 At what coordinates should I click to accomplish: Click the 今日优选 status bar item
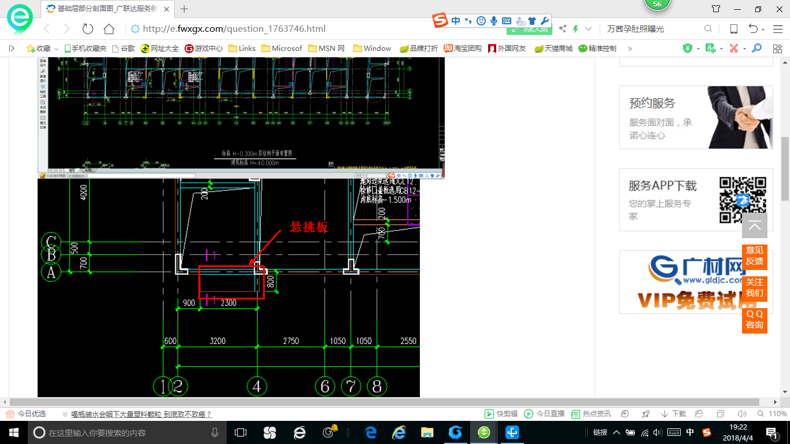coord(26,414)
